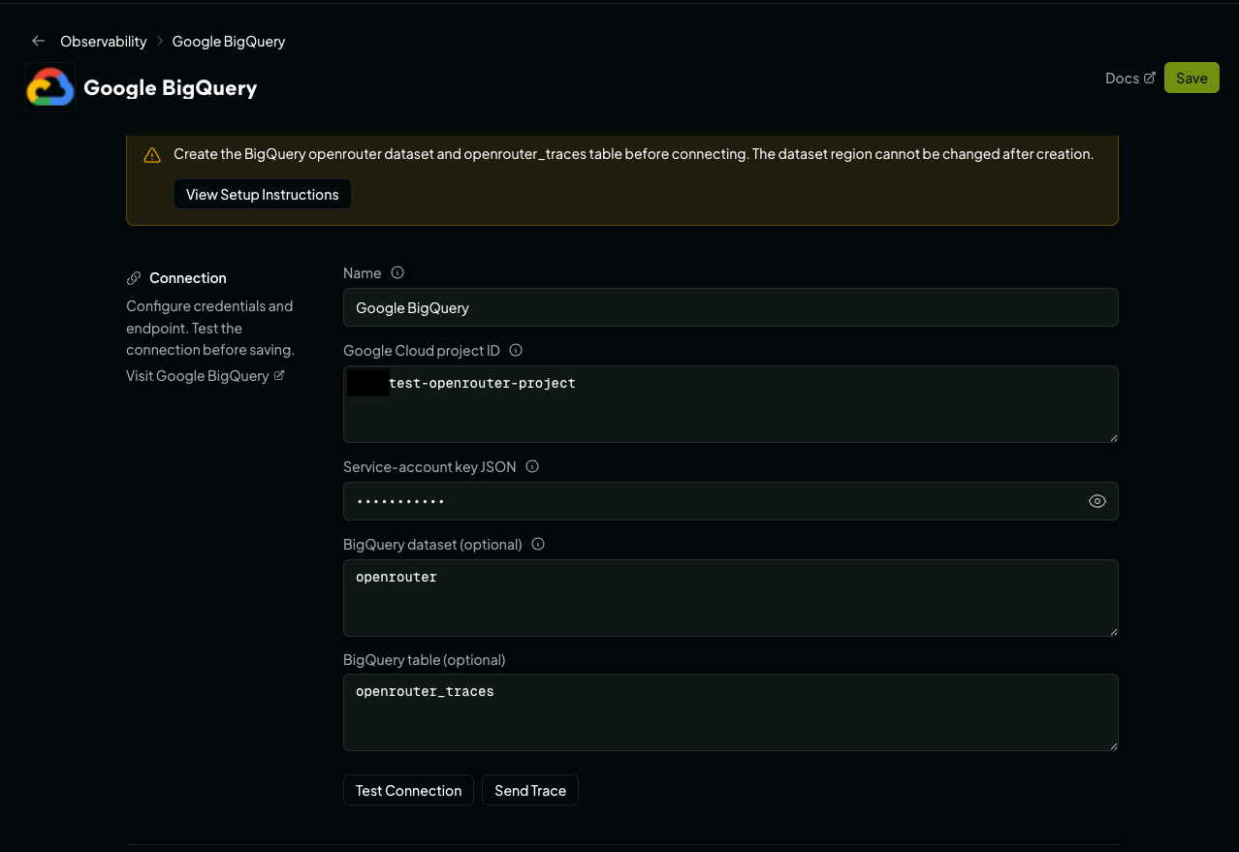The width and height of the screenshot is (1239, 852).
Task: Click info icon beside Service-account key JSON
Action: (532, 466)
